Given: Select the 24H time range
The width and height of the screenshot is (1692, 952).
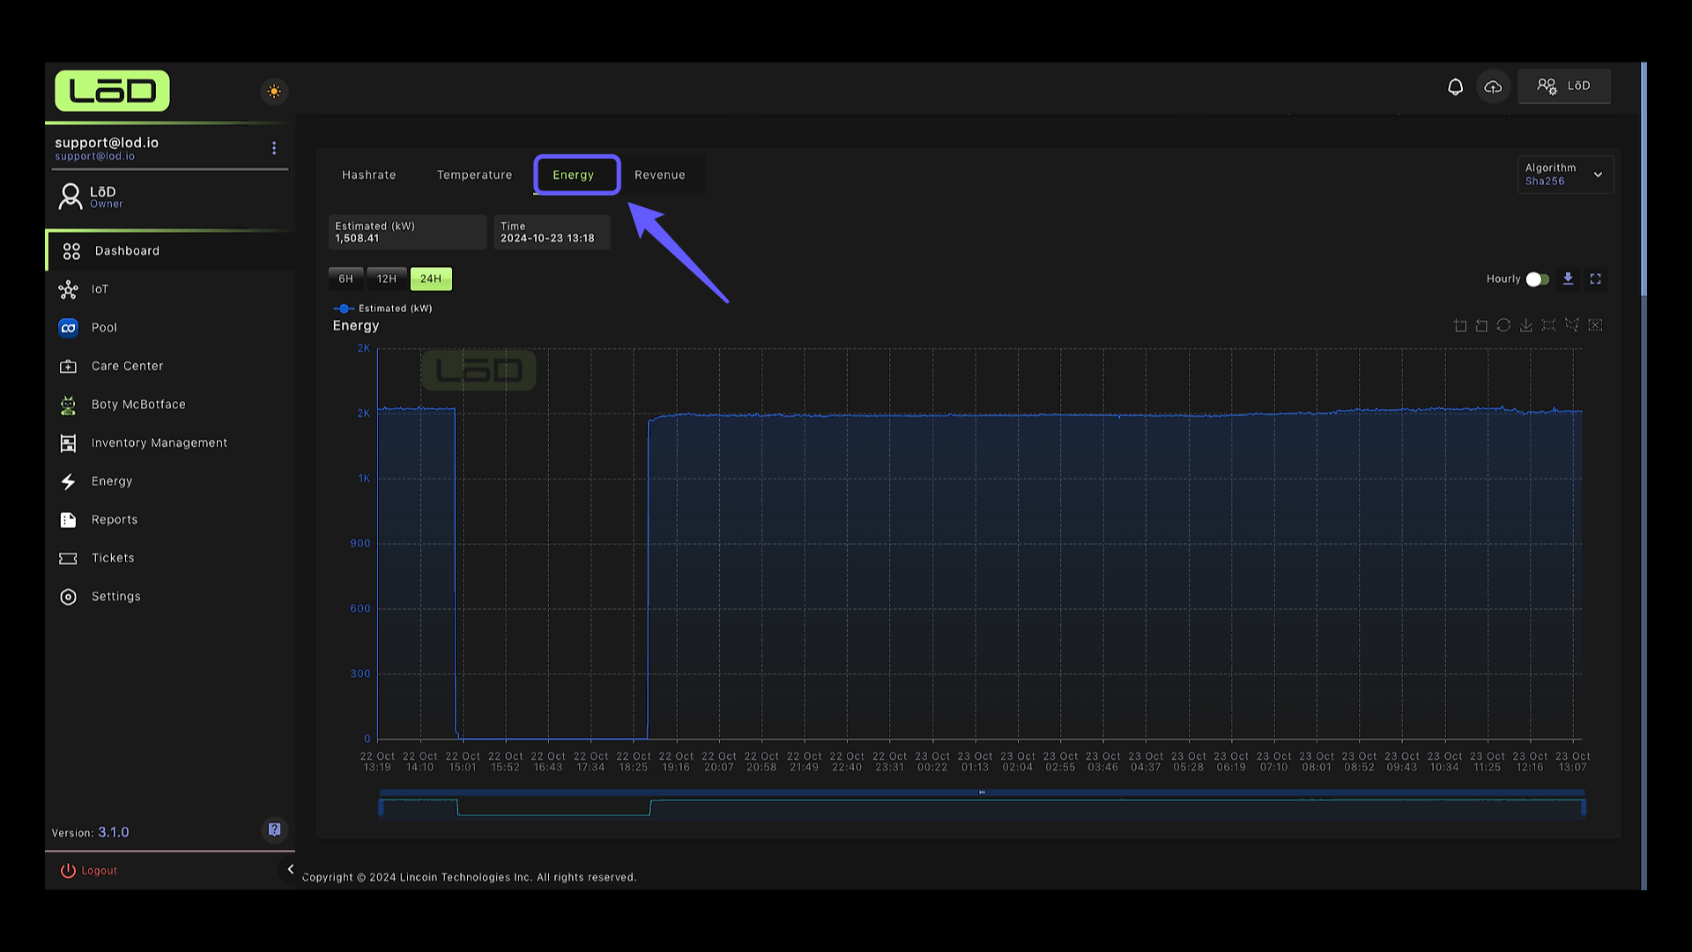Looking at the screenshot, I should click(x=431, y=279).
